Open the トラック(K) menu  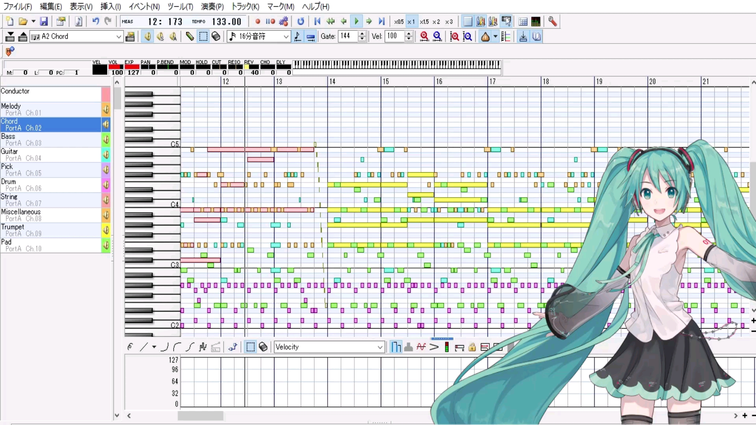(245, 7)
